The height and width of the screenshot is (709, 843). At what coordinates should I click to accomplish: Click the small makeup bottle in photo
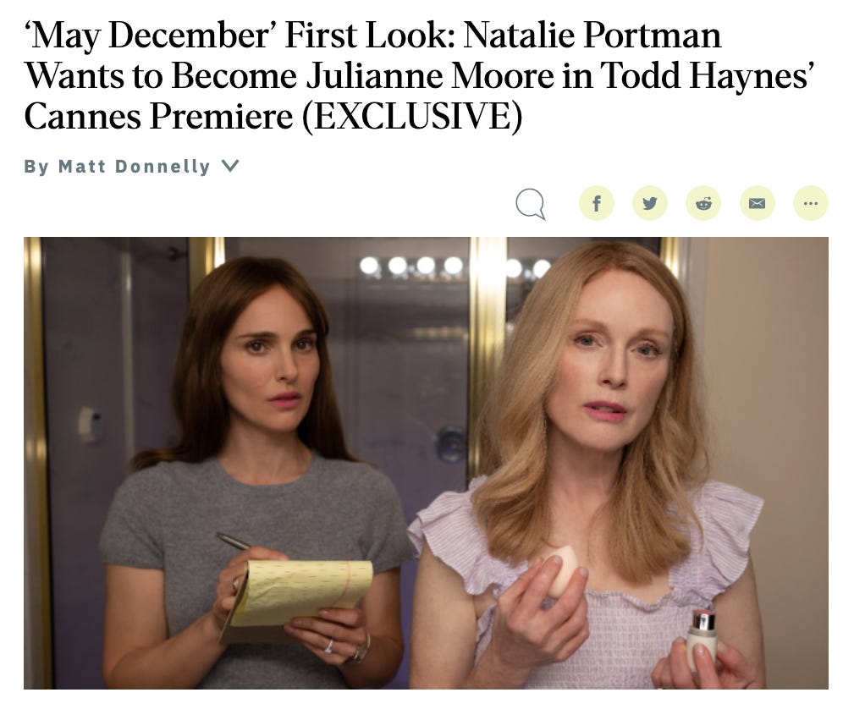pos(702,638)
